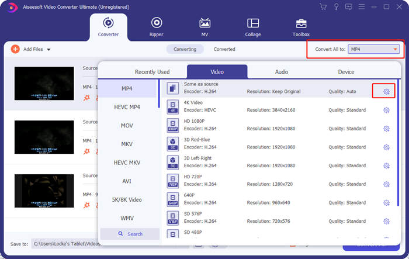Click the HD 1080P preset icon
The height and width of the screenshot is (259, 409).
[173, 125]
